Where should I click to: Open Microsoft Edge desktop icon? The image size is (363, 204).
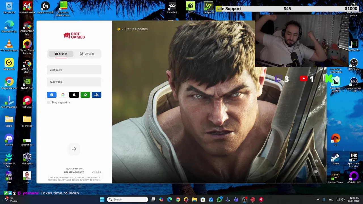9,27
